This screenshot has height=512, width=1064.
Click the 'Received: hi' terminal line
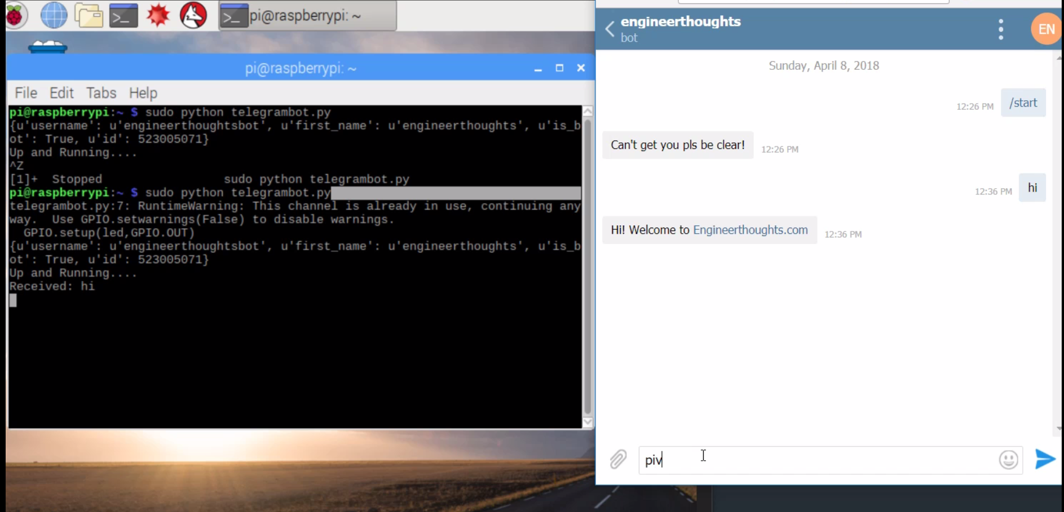click(52, 286)
